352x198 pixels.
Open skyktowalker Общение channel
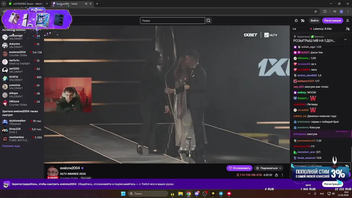(21, 122)
